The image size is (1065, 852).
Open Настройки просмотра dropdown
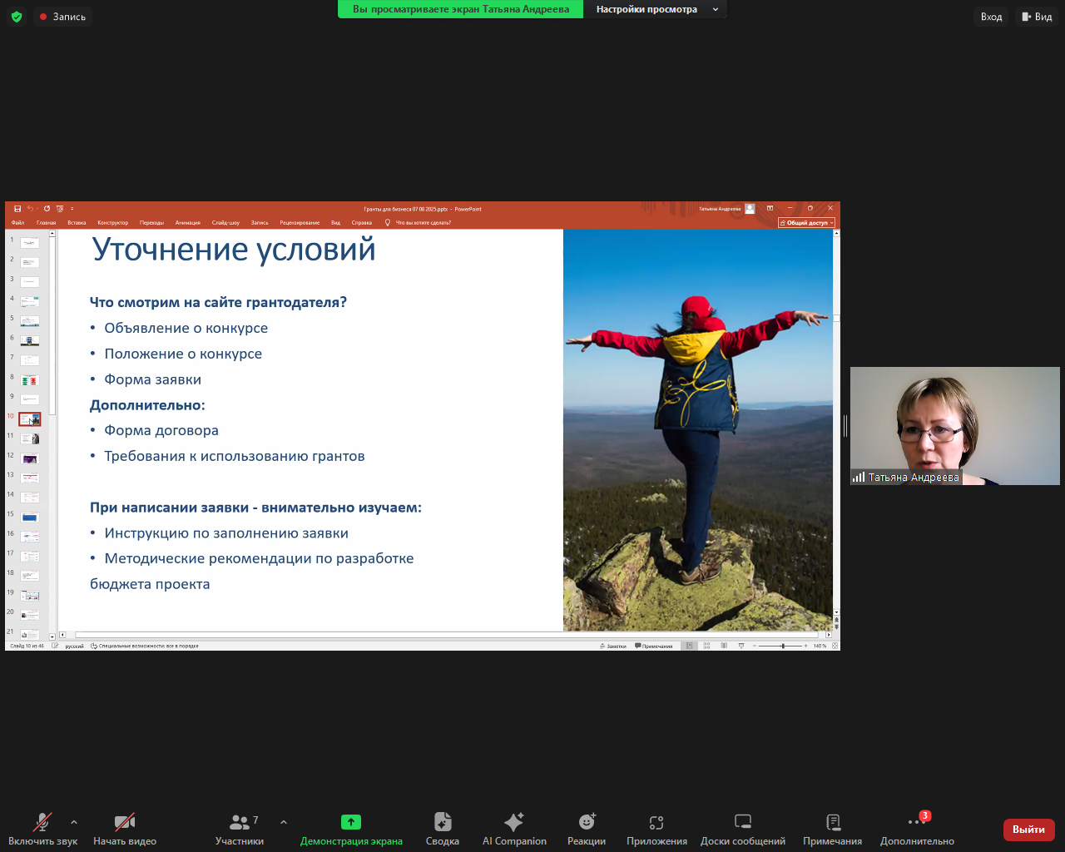656,9
